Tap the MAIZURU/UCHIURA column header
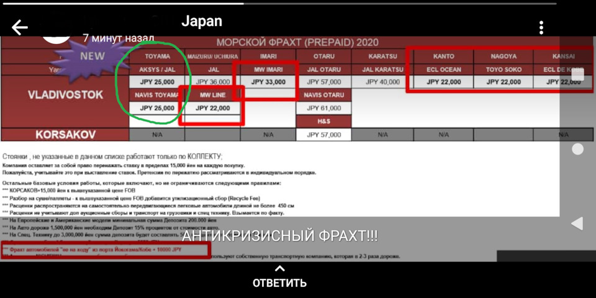Viewport: 596px width, 298px height. 212,56
